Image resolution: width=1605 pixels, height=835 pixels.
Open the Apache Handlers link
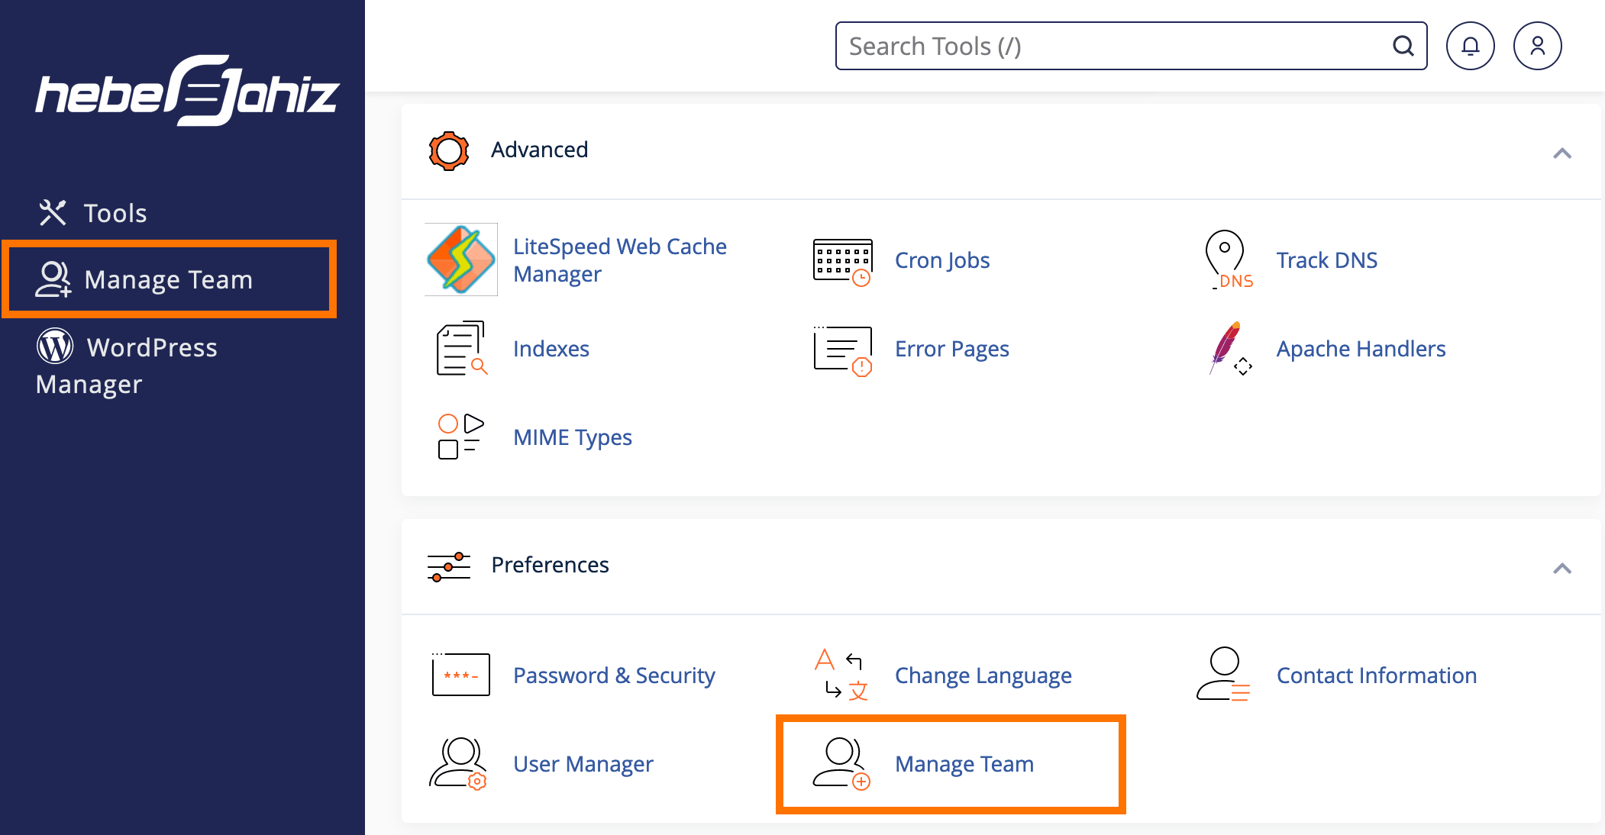point(1361,349)
